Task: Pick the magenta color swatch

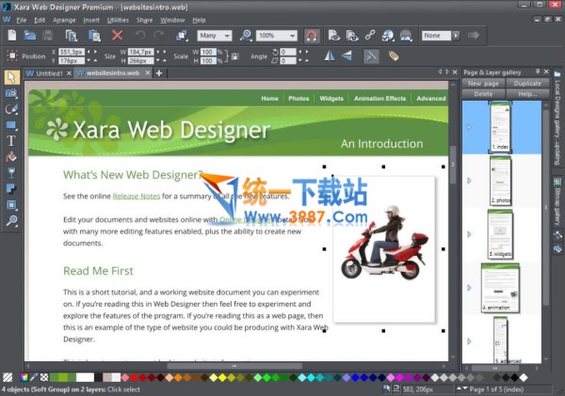Action: (x=399, y=377)
